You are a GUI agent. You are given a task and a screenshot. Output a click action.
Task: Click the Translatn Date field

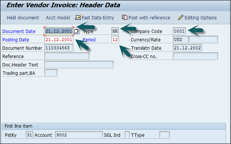(x=187, y=48)
